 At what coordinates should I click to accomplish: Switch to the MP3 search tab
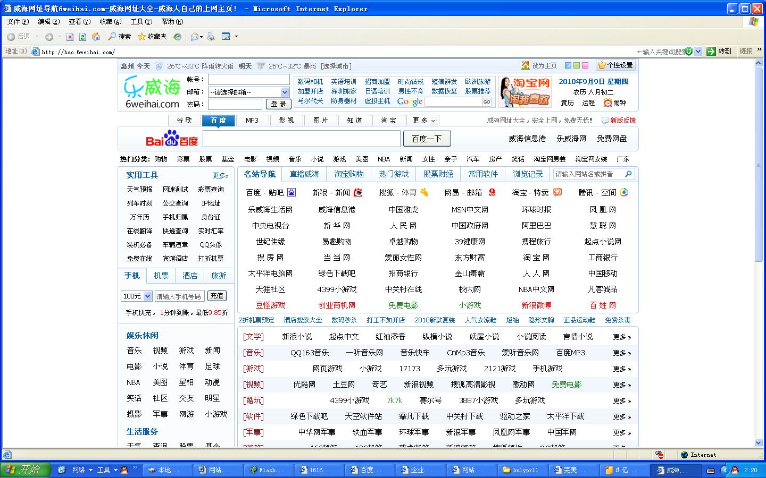pyautogui.click(x=252, y=121)
